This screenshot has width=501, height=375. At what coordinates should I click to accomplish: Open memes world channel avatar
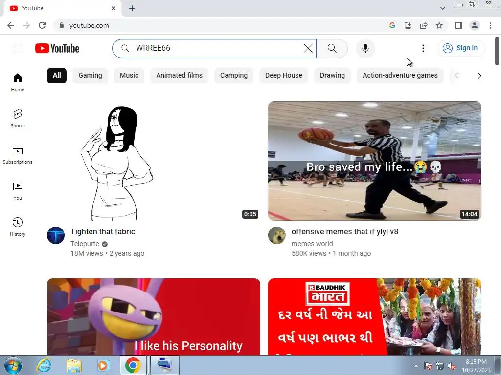tap(277, 235)
